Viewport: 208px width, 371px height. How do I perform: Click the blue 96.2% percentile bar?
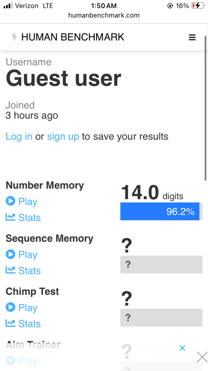(160, 211)
